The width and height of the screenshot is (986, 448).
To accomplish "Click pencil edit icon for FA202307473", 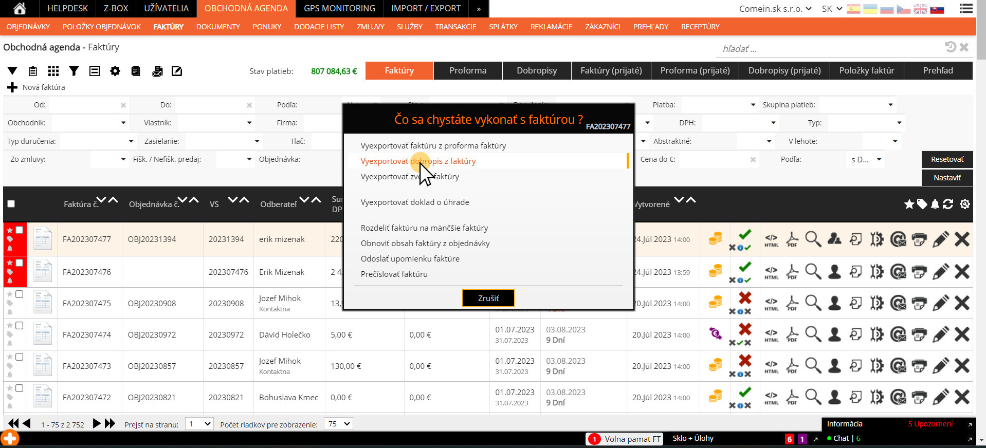I will pos(940,366).
